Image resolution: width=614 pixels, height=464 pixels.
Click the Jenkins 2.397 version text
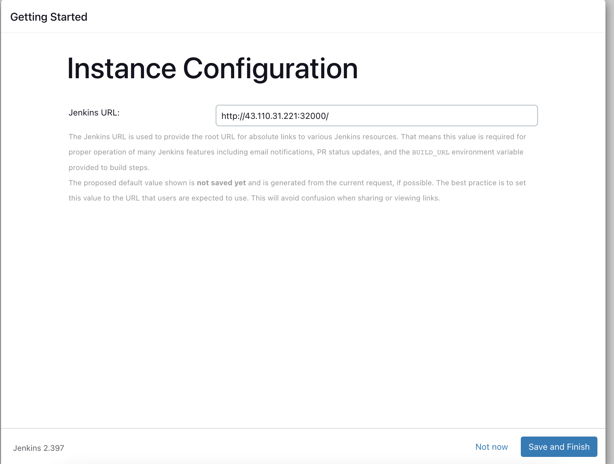pyautogui.click(x=39, y=448)
